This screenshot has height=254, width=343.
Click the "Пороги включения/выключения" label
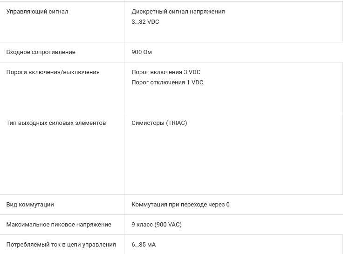[x=53, y=72]
